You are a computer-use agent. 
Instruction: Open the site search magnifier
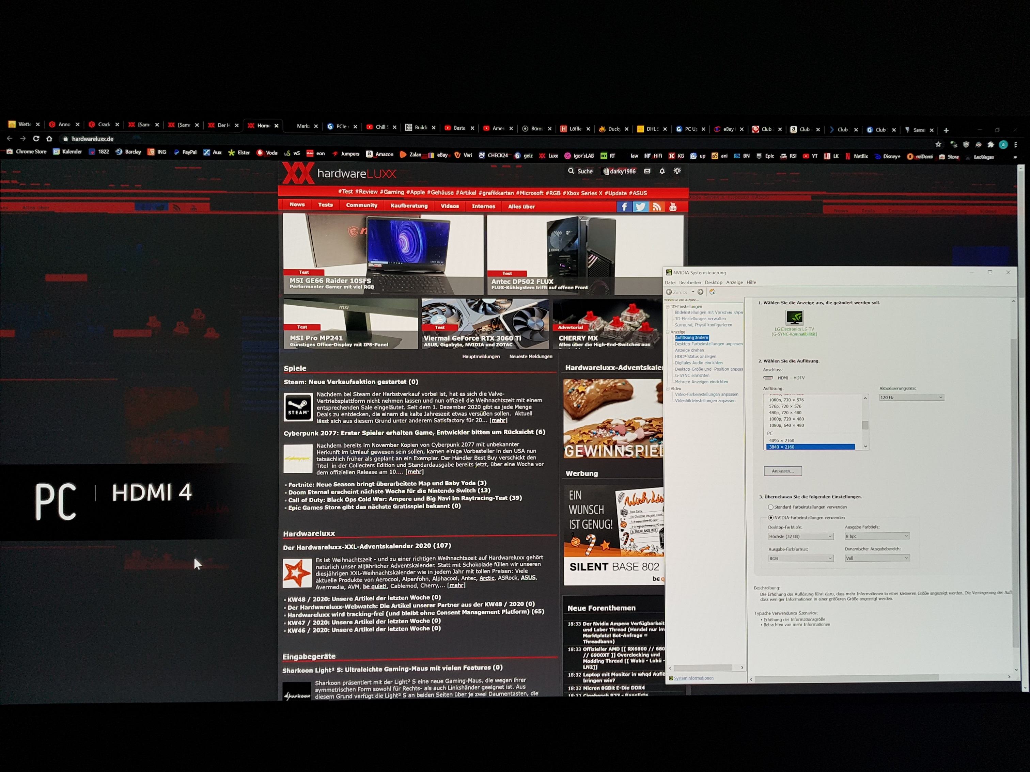pyautogui.click(x=571, y=171)
